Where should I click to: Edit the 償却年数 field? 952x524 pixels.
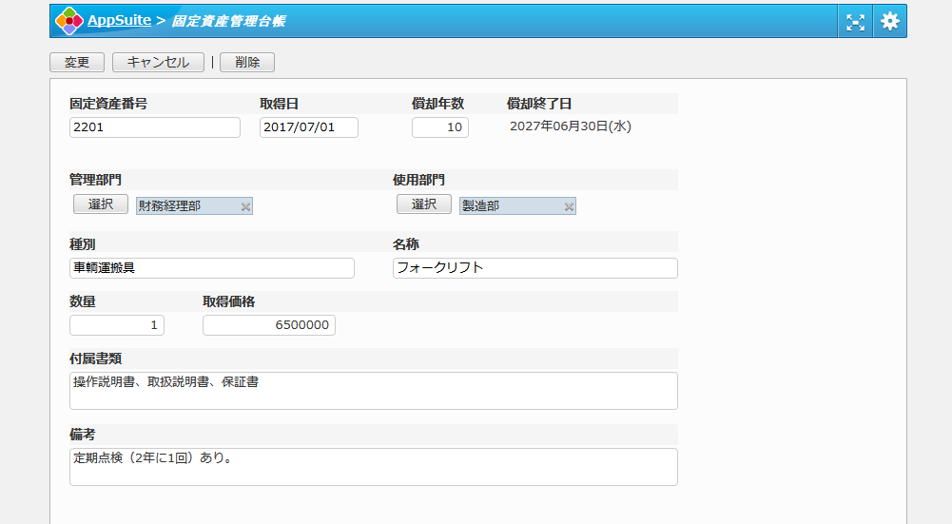439,127
